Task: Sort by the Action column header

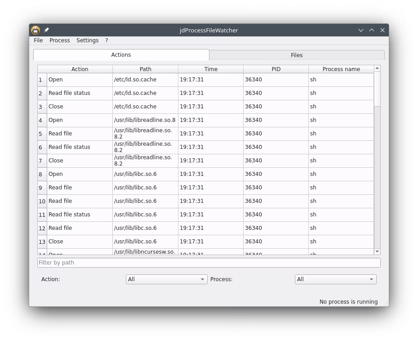Action: pyautogui.click(x=80, y=69)
